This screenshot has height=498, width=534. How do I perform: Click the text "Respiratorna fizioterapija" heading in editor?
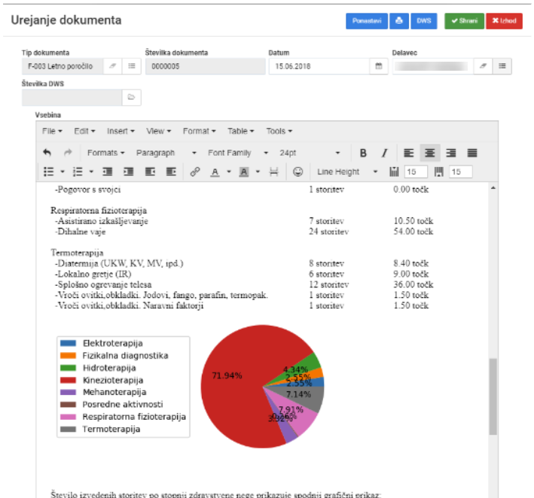99,211
